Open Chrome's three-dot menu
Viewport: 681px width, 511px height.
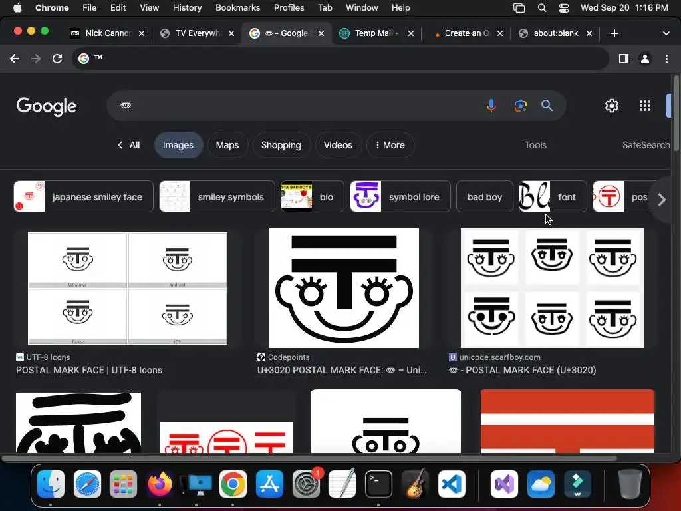point(666,59)
